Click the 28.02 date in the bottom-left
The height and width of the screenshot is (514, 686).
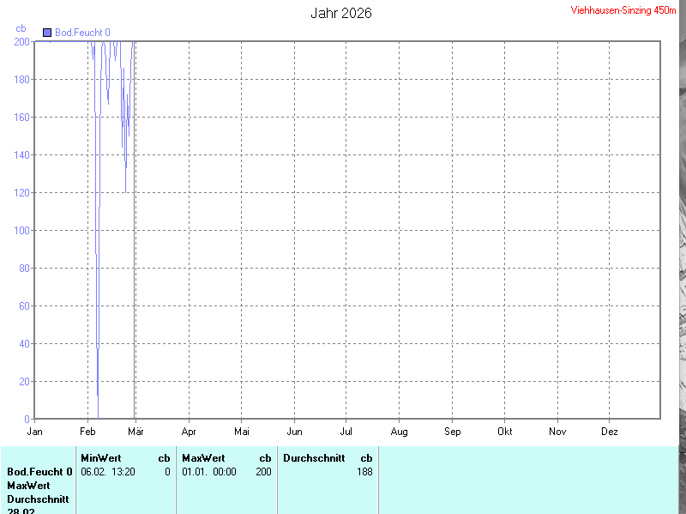[x=21, y=511]
